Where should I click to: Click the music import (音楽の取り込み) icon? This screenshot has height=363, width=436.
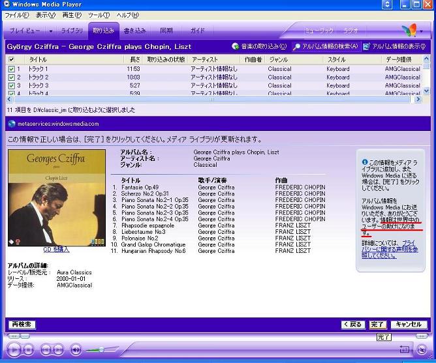coord(235,46)
